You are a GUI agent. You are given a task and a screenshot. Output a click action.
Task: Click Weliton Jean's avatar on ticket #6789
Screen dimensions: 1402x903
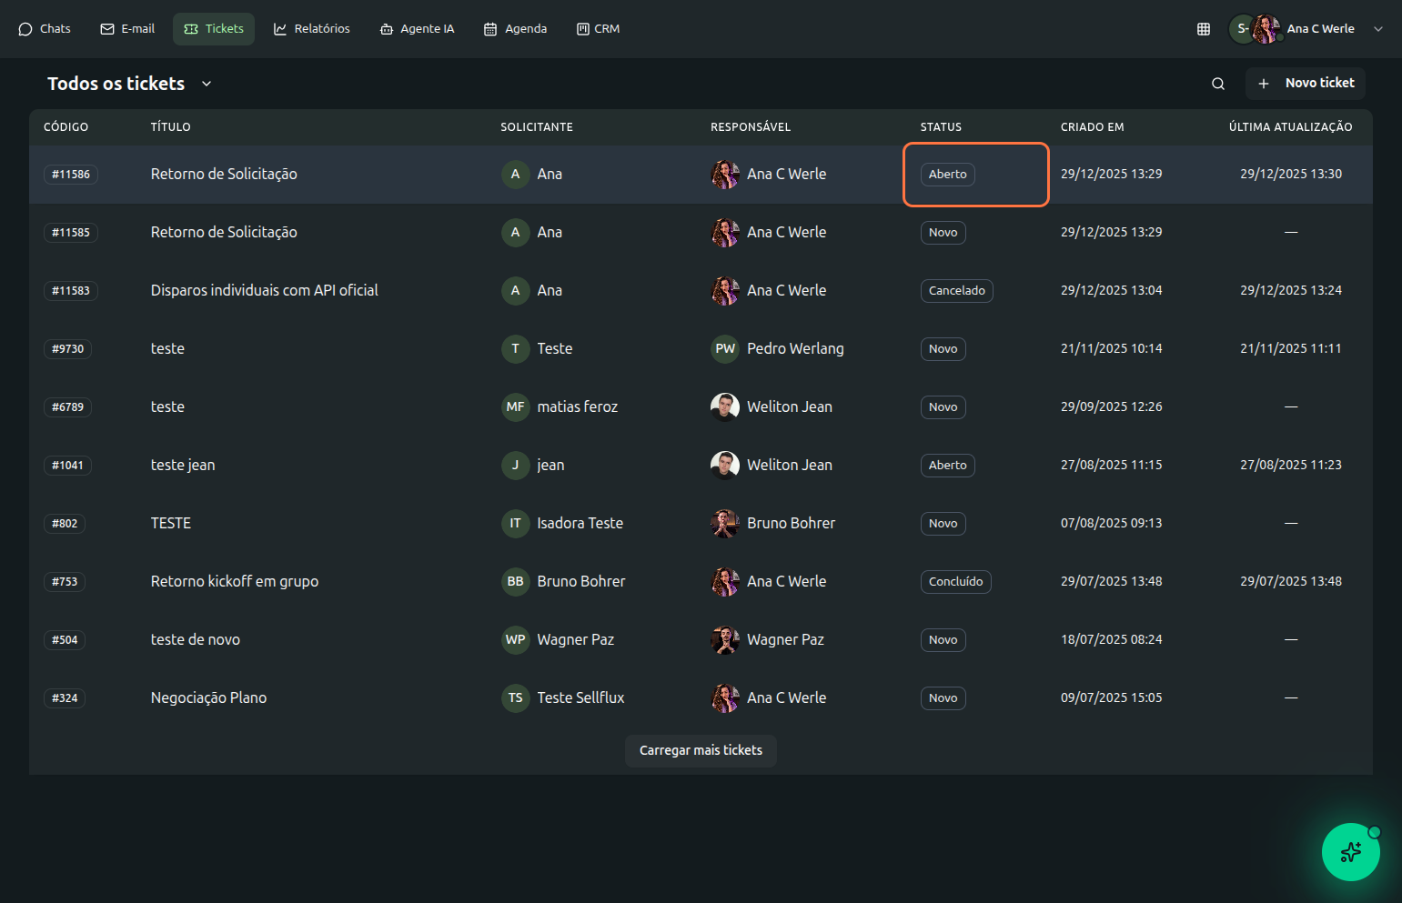coord(725,407)
